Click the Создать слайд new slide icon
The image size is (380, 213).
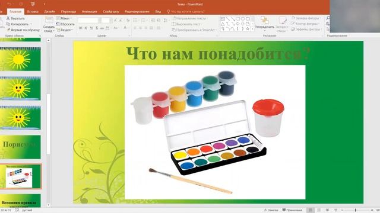click(x=49, y=21)
